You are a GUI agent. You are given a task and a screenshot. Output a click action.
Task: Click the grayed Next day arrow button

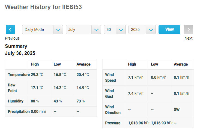[189, 29]
